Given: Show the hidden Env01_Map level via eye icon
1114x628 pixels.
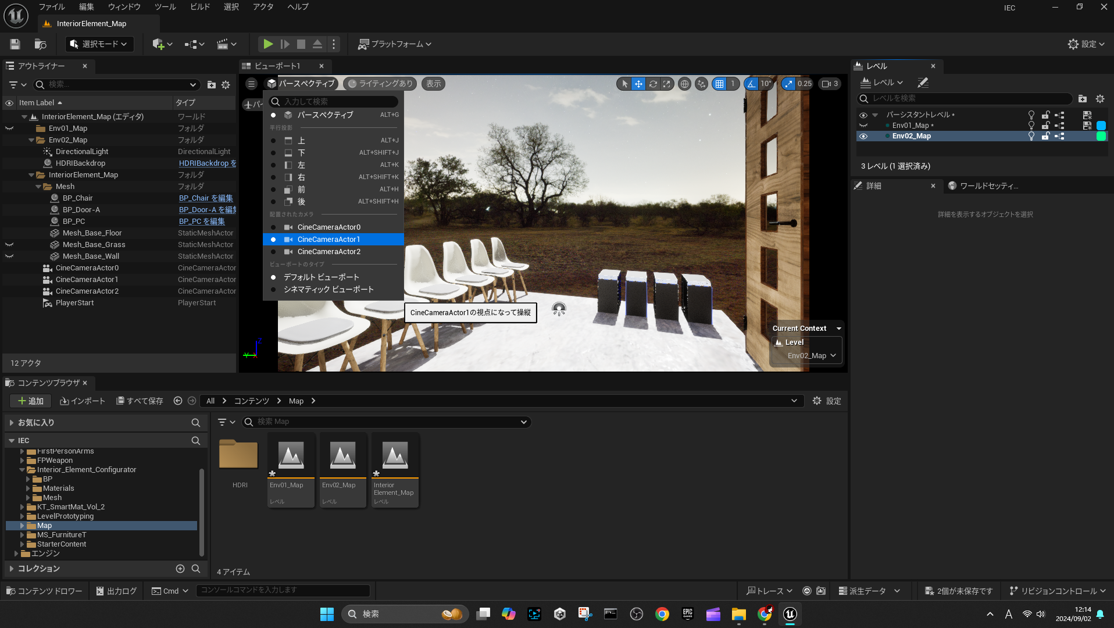Looking at the screenshot, I should point(863,126).
